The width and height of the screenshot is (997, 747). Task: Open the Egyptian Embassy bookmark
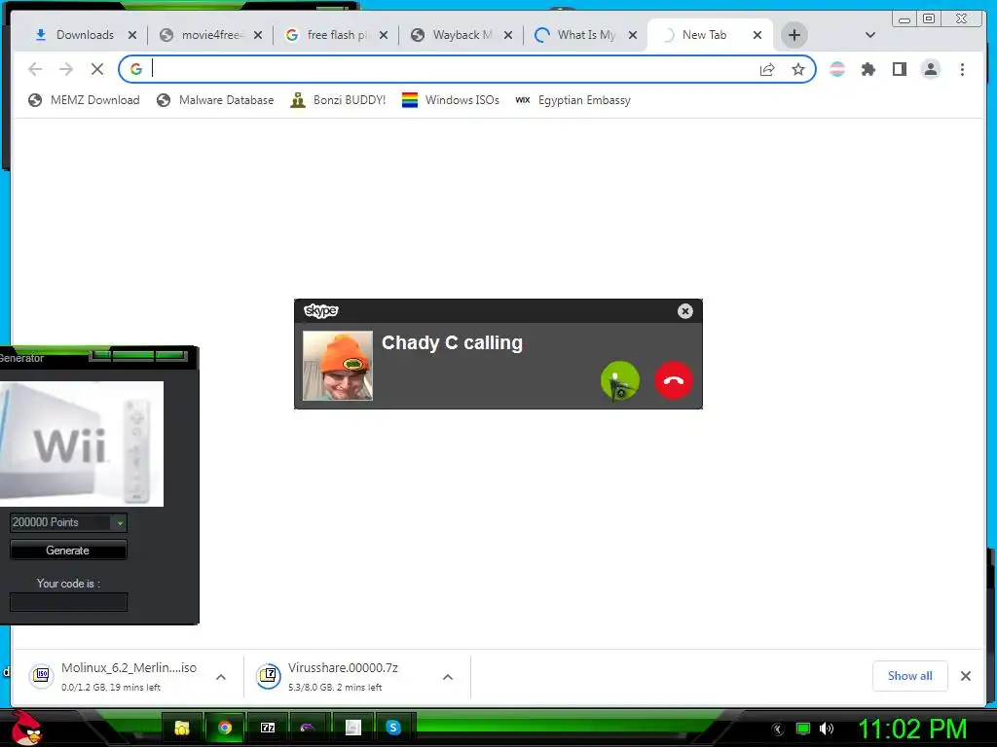tap(572, 100)
